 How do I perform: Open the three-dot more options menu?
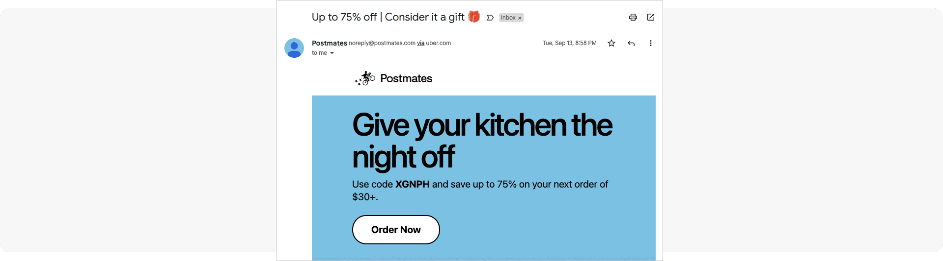coord(651,43)
